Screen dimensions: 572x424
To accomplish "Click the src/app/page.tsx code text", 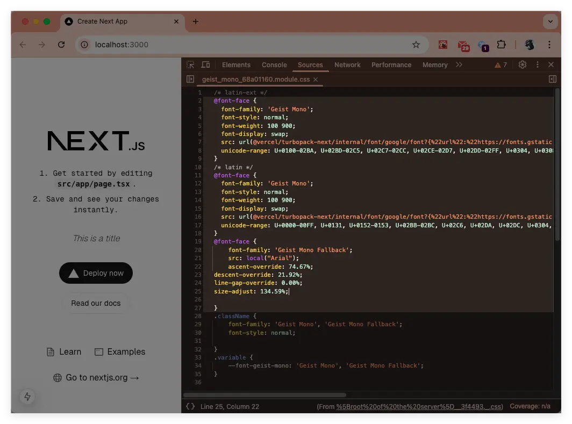I will click(x=94, y=184).
